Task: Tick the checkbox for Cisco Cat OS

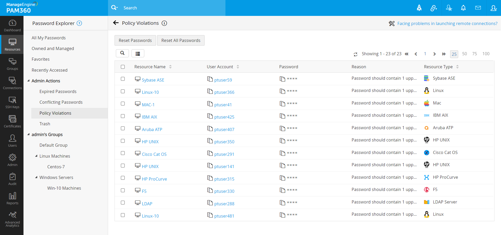Action: coord(123,153)
